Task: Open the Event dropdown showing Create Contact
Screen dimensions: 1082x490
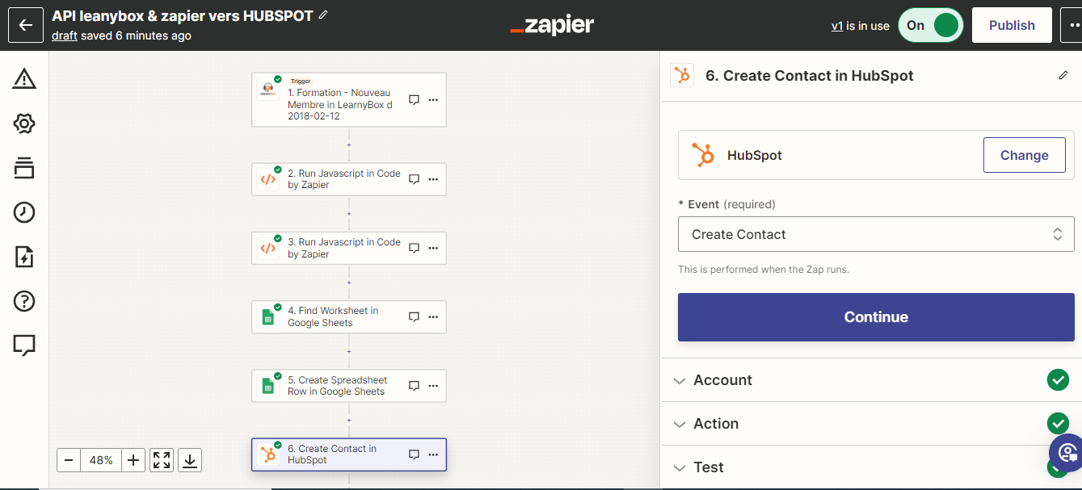Action: point(876,234)
